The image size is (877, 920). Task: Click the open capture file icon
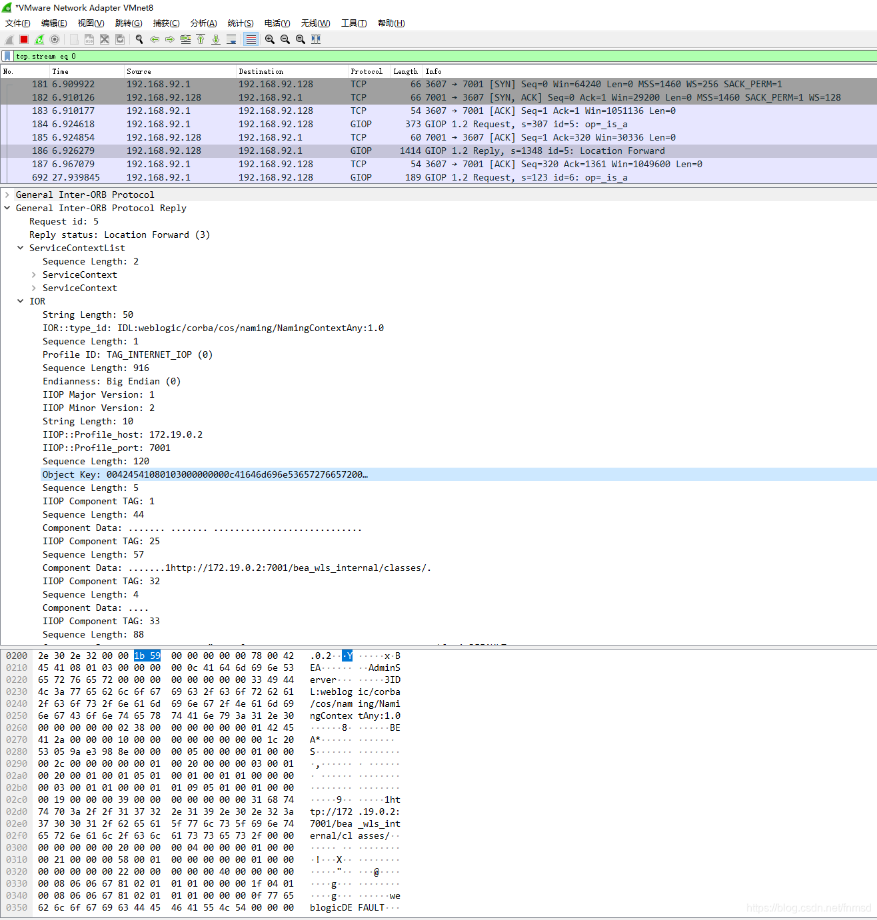[x=74, y=39]
